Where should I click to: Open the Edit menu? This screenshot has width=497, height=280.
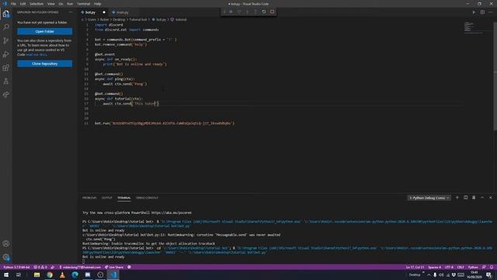[x=23, y=4]
